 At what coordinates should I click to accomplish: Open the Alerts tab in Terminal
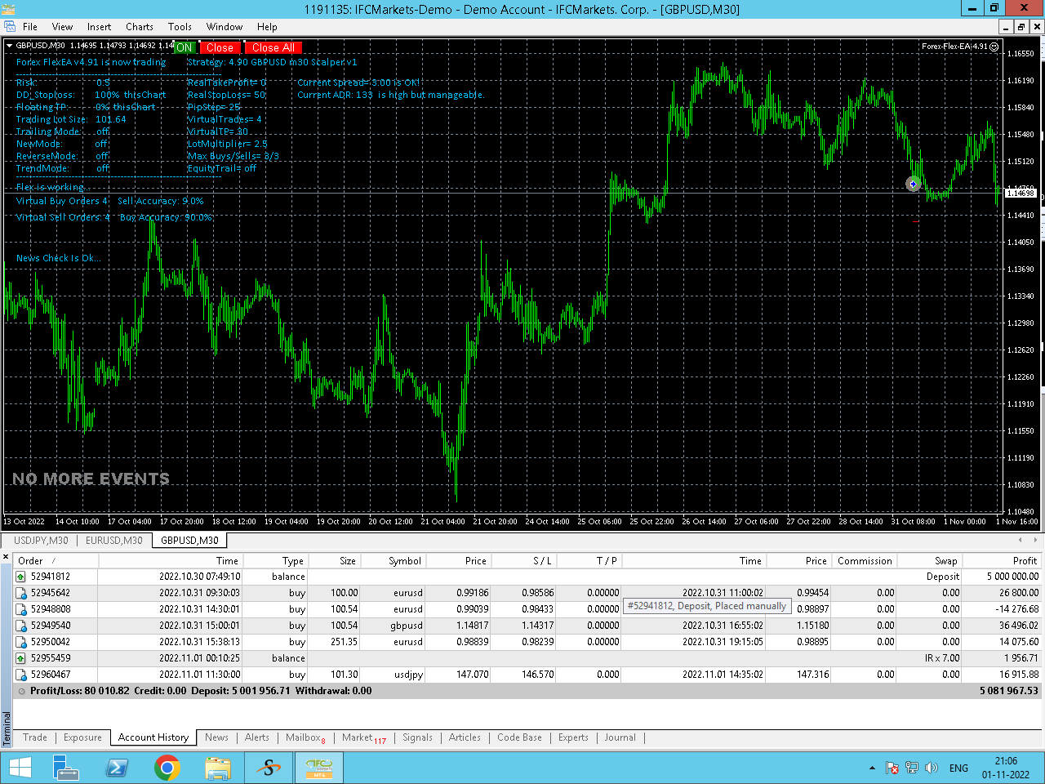(257, 737)
